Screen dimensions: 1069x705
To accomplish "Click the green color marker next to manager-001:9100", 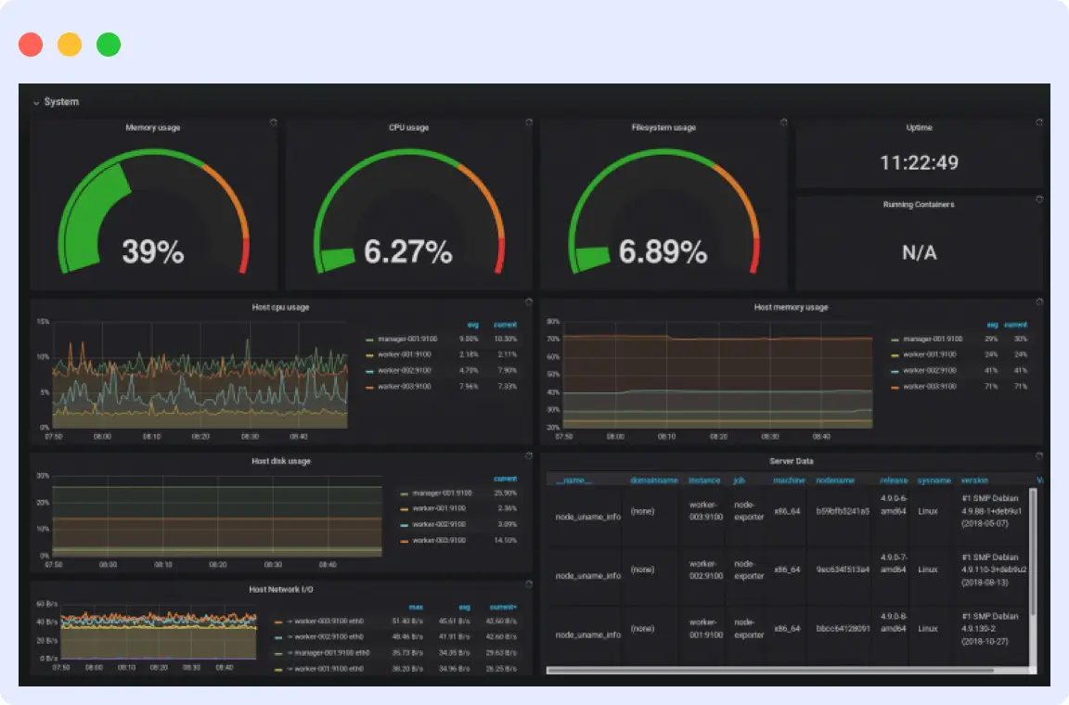I will (369, 339).
